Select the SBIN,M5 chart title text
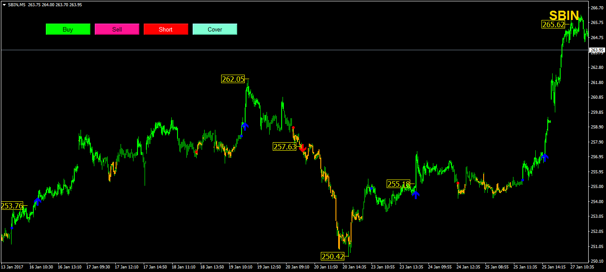 (16, 4)
